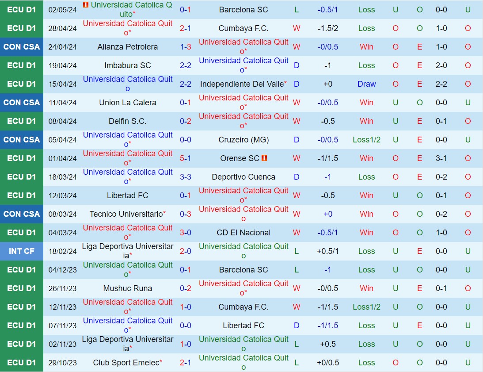Click the INT CF competition label

22,251
